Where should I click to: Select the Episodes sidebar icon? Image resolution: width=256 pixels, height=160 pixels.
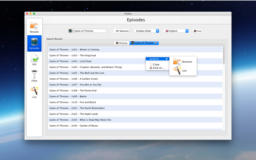[34, 43]
